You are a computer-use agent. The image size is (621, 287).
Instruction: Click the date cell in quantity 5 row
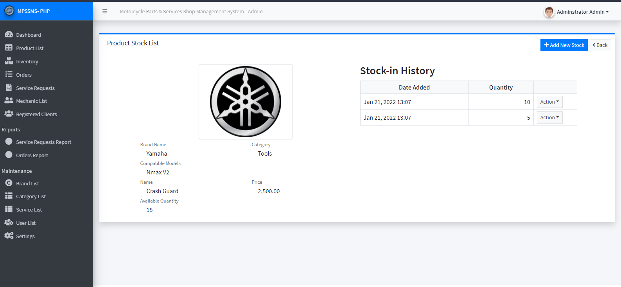tap(415, 117)
